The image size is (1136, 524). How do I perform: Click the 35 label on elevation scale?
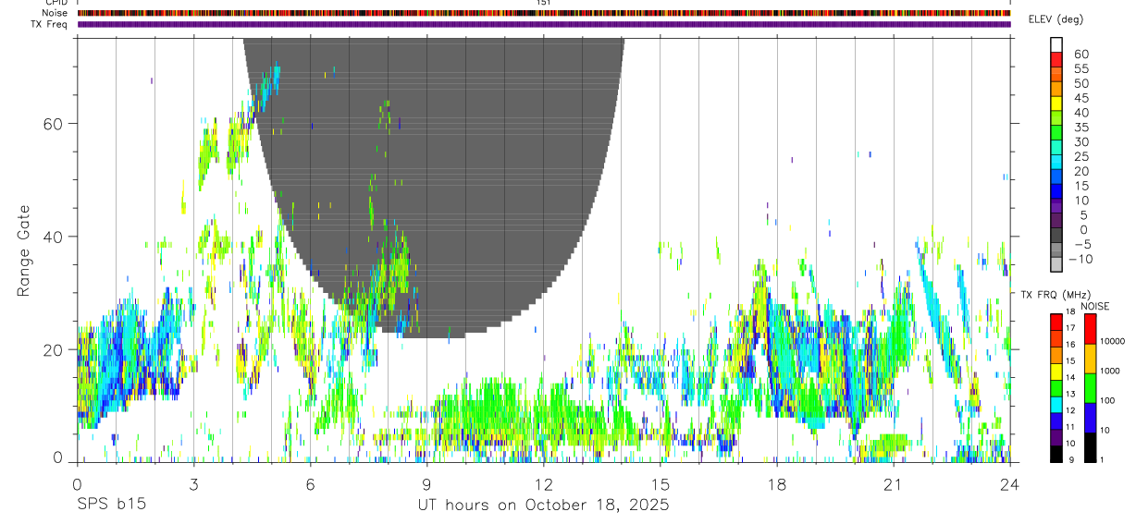pyautogui.click(x=1080, y=128)
